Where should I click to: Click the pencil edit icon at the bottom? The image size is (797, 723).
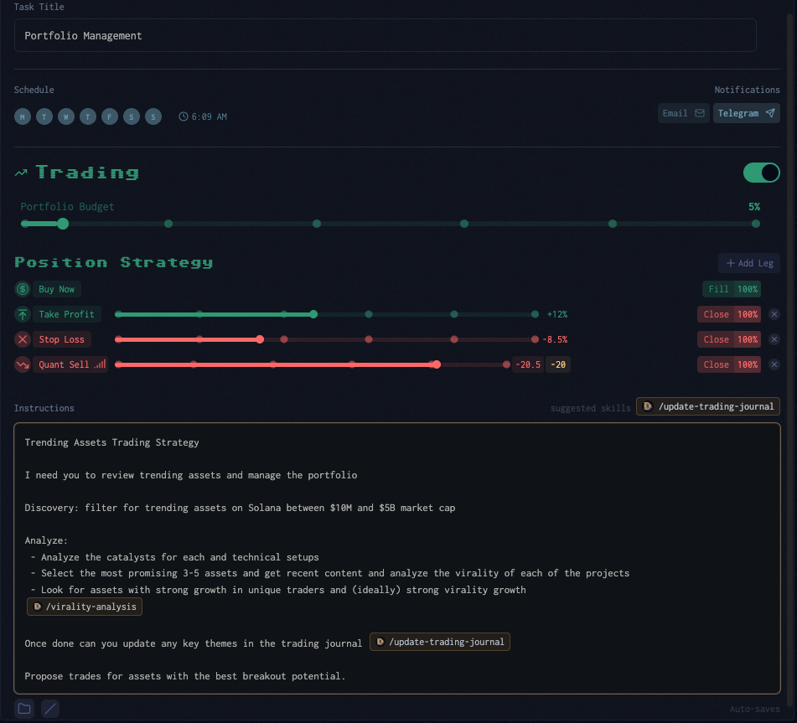tap(49, 708)
